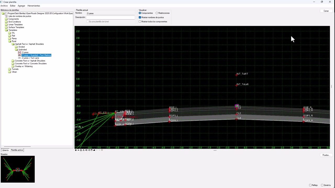Enable the Reflejo checkbox
335x188 pixels.
[310, 185]
